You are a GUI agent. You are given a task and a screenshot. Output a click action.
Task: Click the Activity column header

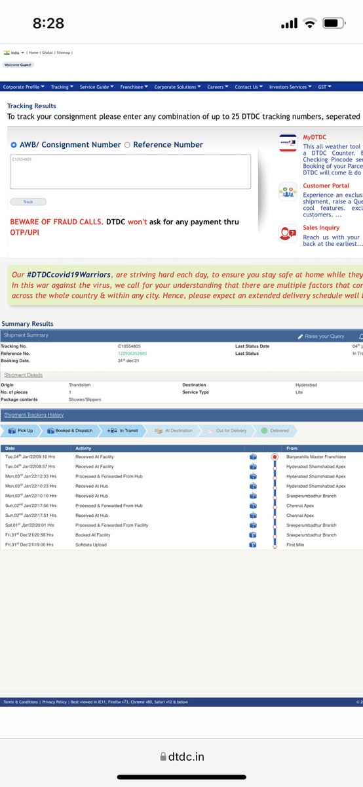coord(83,449)
